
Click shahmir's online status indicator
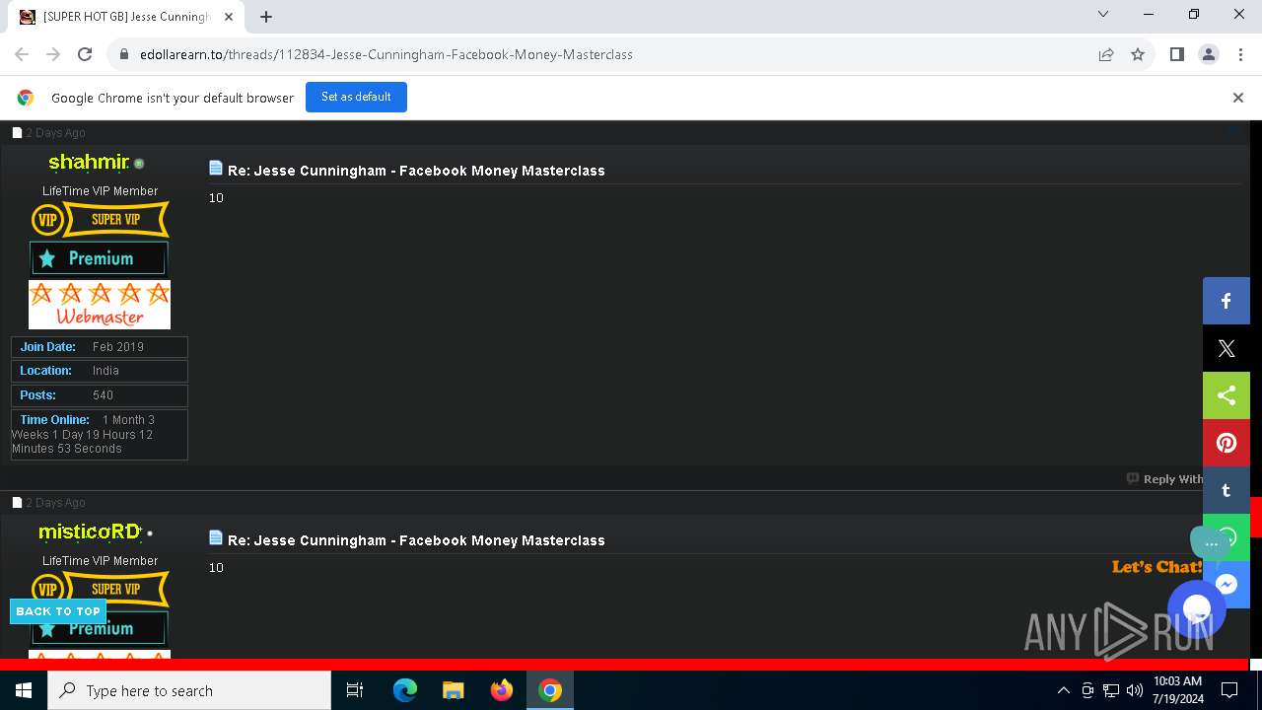tap(139, 164)
